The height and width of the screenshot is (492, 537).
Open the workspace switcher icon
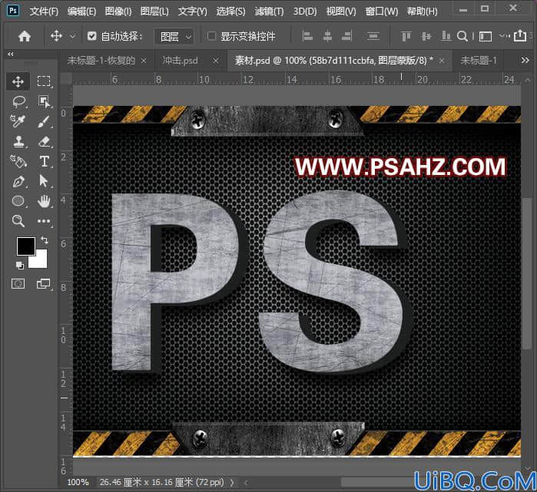coord(486,36)
